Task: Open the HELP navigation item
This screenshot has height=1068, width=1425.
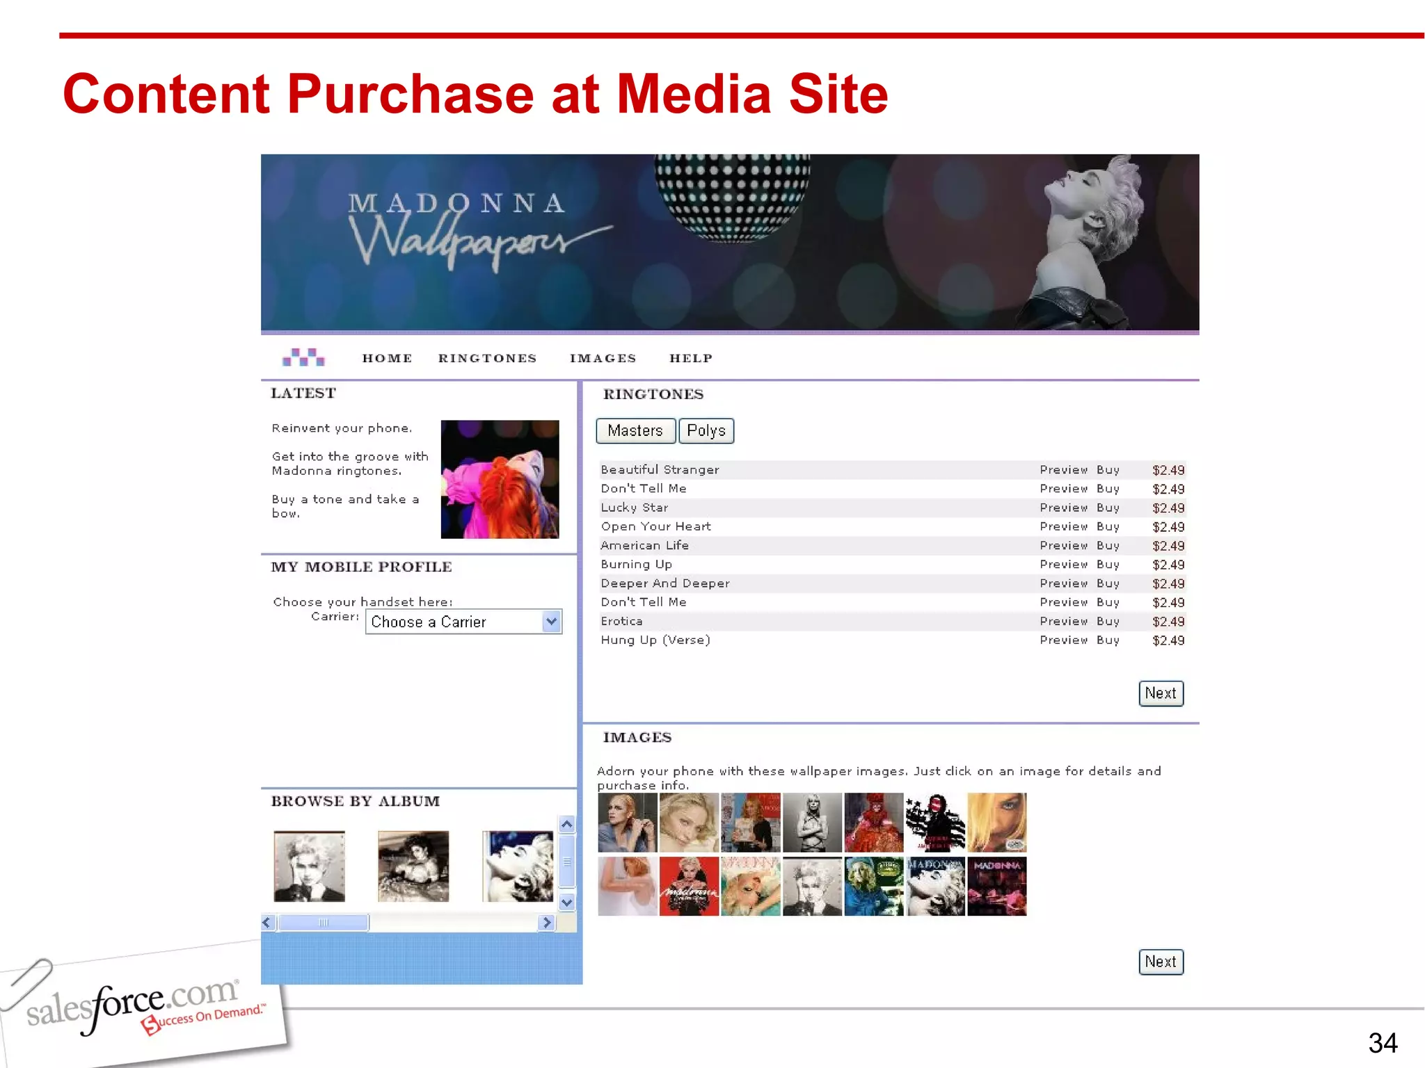Action: [x=691, y=358]
